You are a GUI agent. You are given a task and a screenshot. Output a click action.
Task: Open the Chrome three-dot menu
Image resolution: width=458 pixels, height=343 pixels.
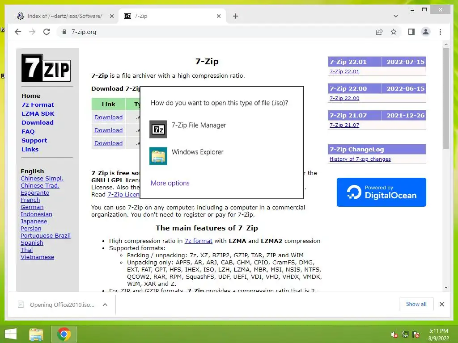440,32
